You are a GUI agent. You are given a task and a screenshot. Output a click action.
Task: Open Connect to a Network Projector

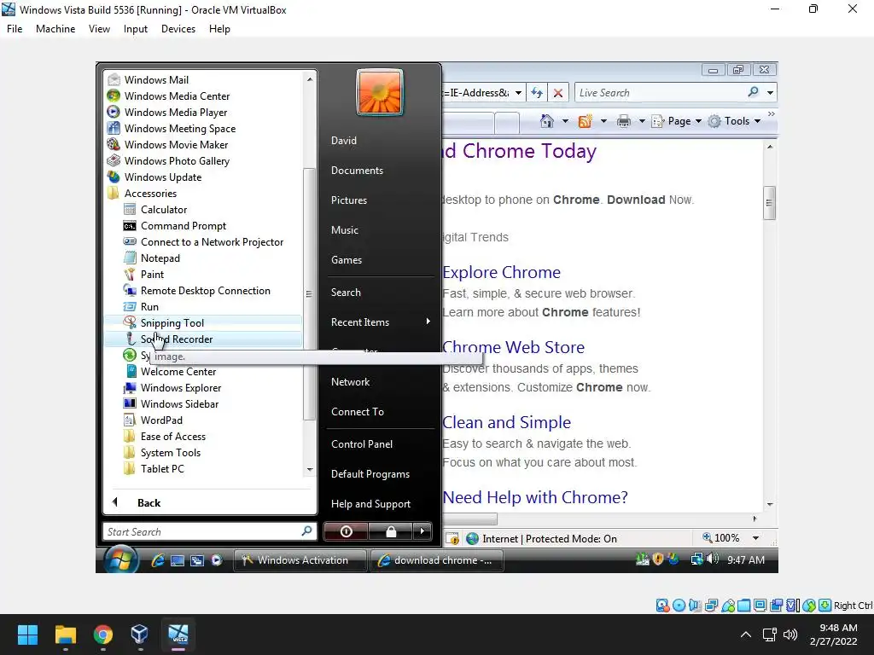point(212,241)
